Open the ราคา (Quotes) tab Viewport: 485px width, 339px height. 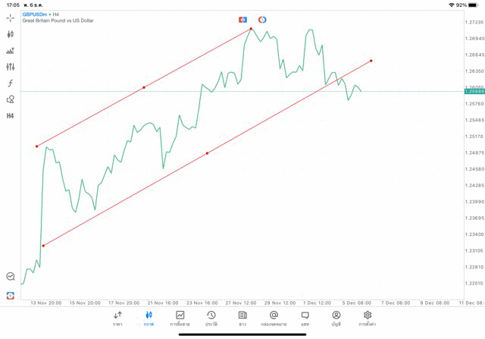[117, 319]
